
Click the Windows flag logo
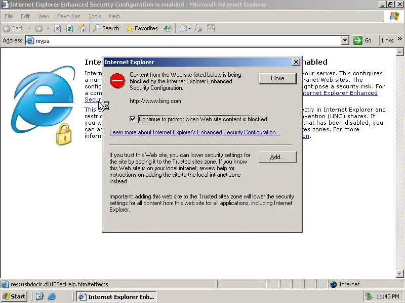pos(394,16)
